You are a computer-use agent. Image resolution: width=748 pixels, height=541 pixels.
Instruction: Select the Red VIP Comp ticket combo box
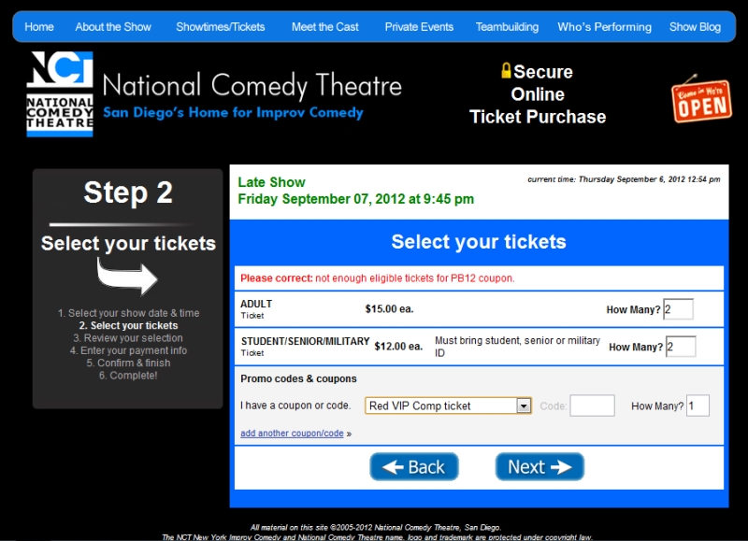pyautogui.click(x=441, y=406)
